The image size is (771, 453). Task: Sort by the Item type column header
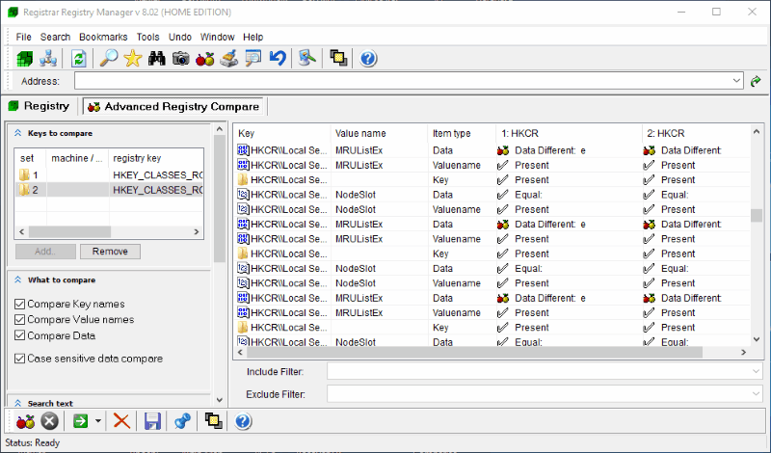[x=462, y=133]
